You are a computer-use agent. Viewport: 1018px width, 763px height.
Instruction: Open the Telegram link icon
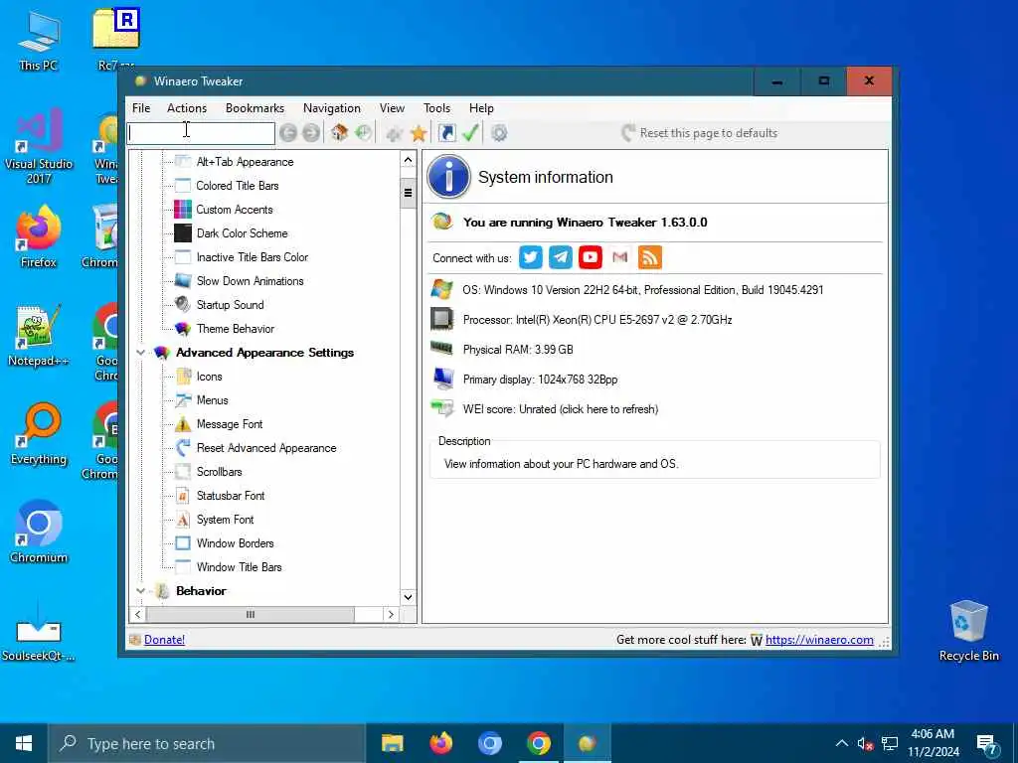(x=561, y=257)
